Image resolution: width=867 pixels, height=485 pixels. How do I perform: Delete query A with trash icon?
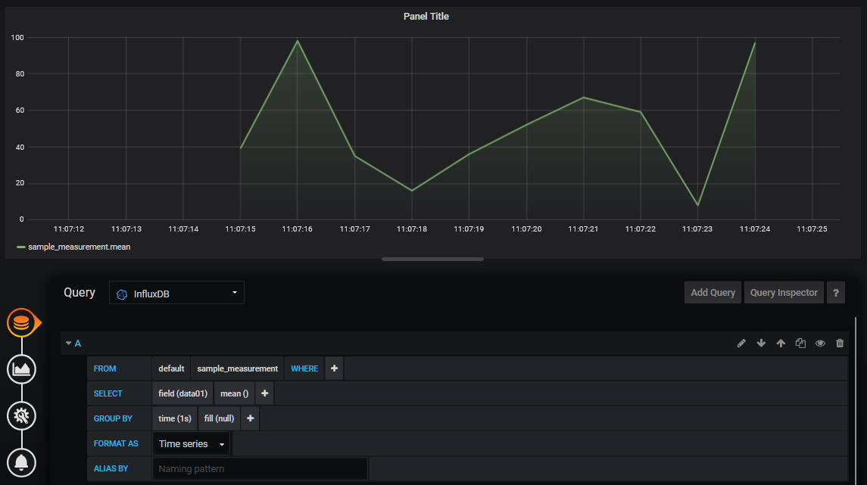coord(840,344)
